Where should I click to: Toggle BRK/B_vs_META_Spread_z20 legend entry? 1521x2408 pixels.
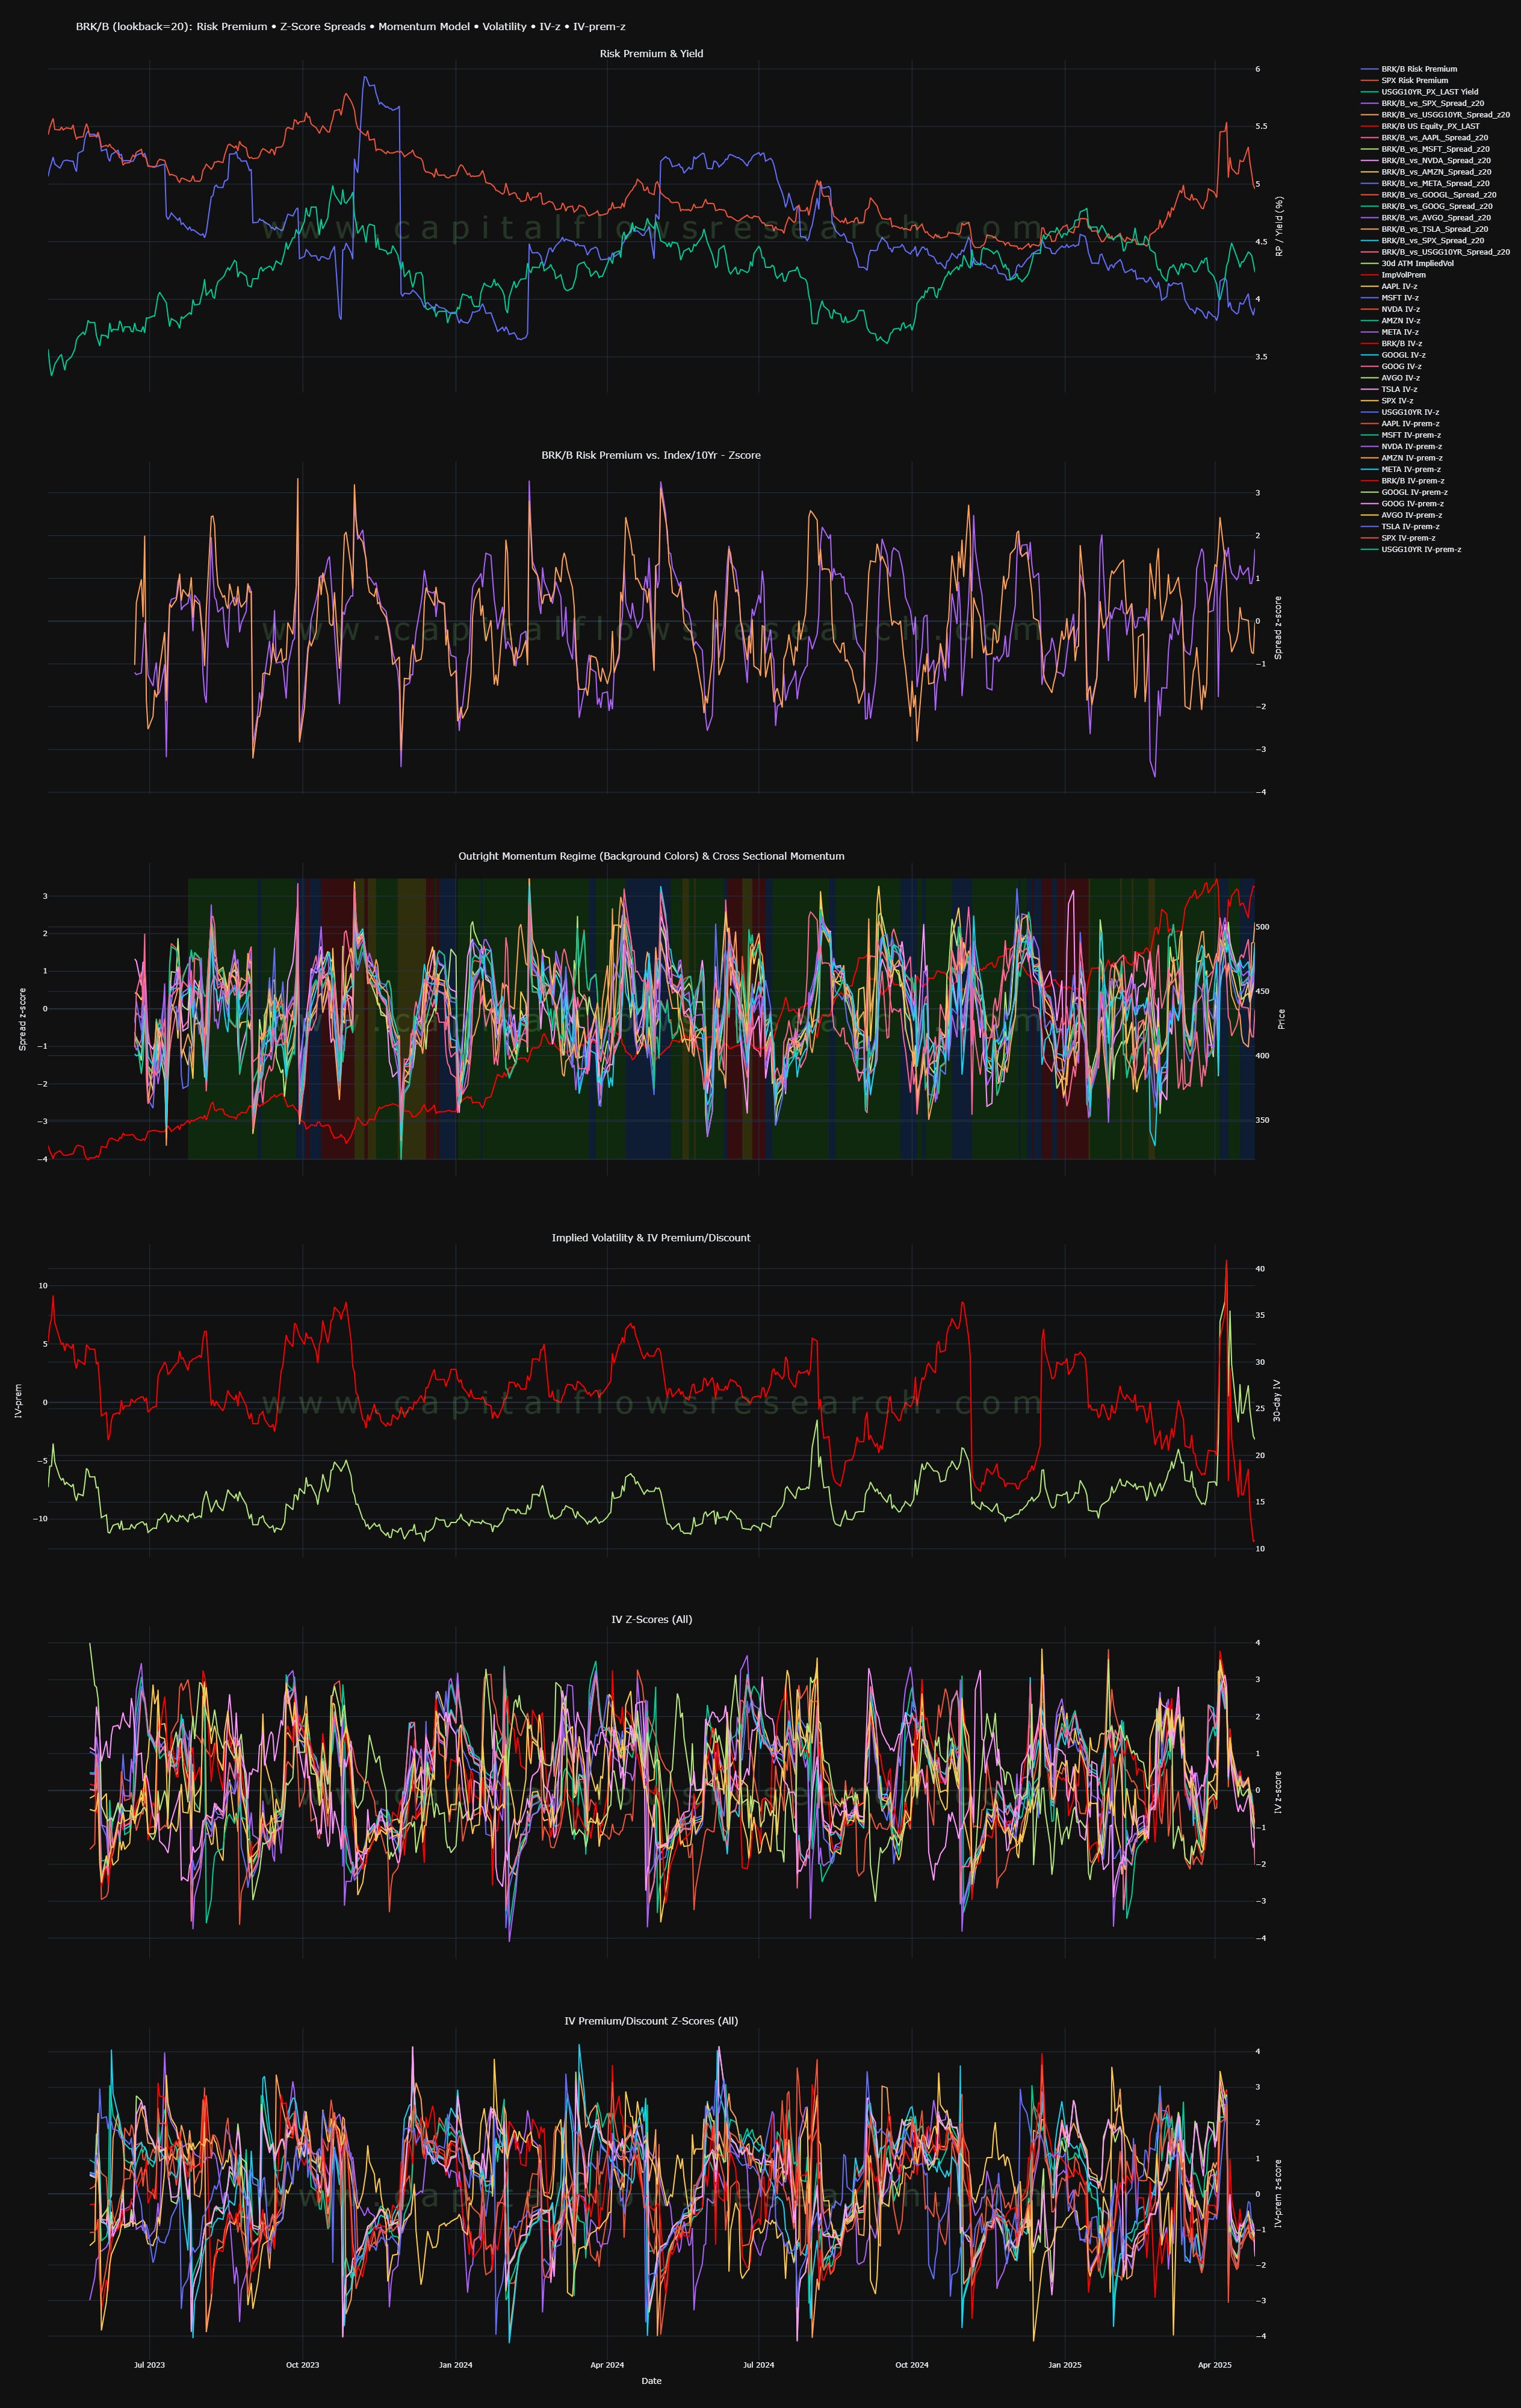(1426, 183)
